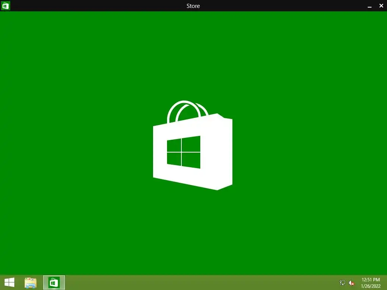This screenshot has height=290, width=387.
Task: Select the Store taskbar button
Action: pos(54,282)
